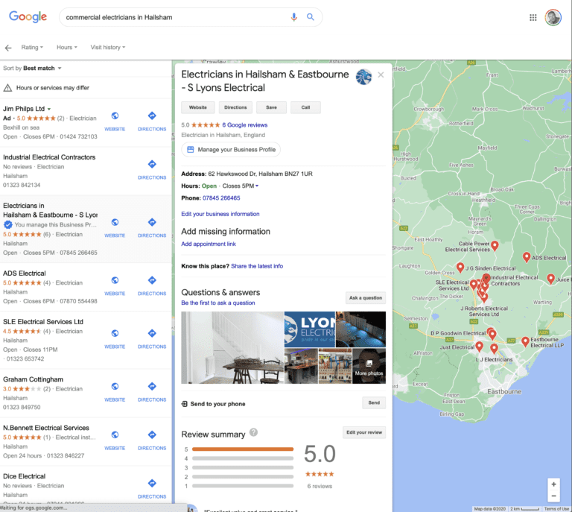This screenshot has height=512, width=572.
Task: Click the Hours or services warning icon
Action: tap(7, 88)
